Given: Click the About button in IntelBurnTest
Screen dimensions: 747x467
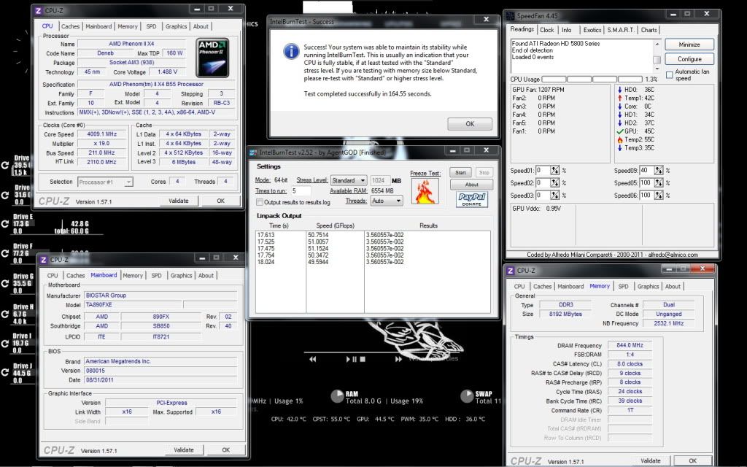Looking at the screenshot, I should 472,185.
